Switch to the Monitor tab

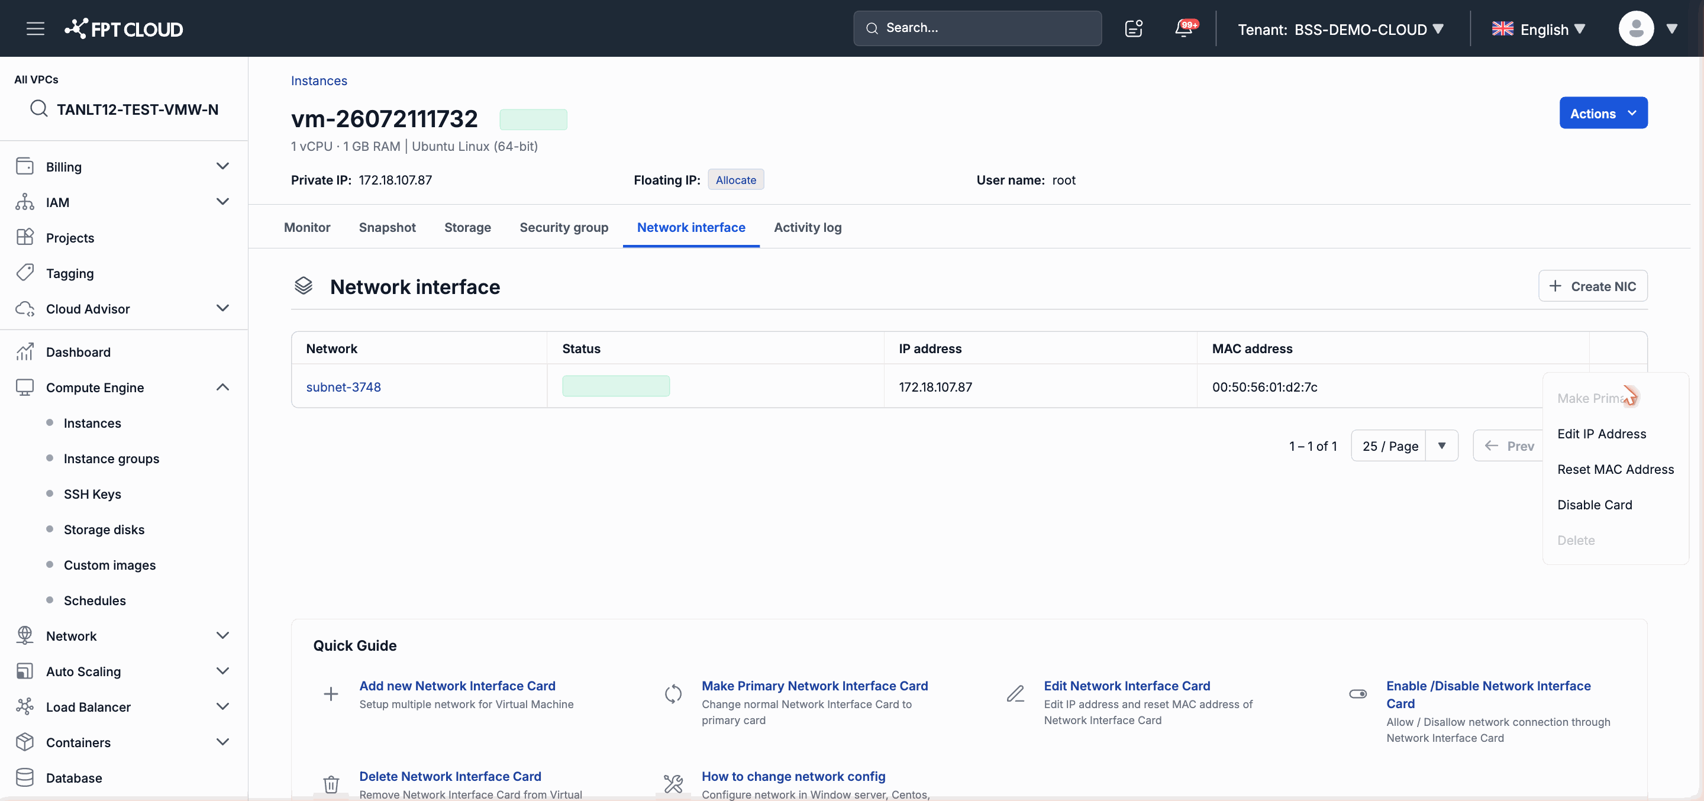click(x=307, y=227)
